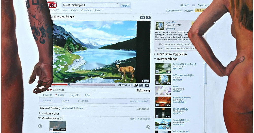Add Love video to queue plus icon

click(x=157, y=93)
